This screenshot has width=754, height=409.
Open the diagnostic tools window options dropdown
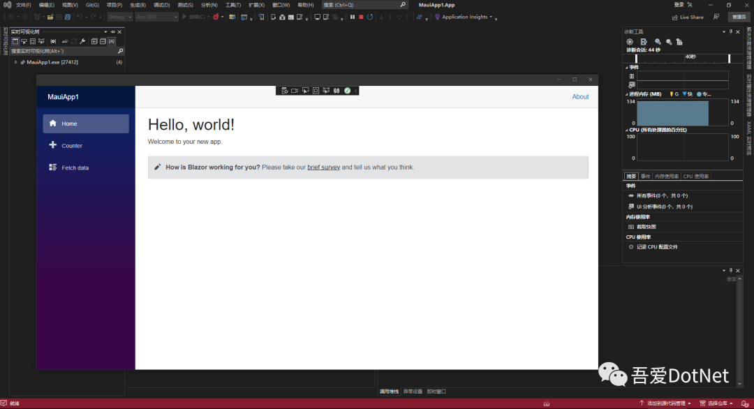click(x=724, y=31)
